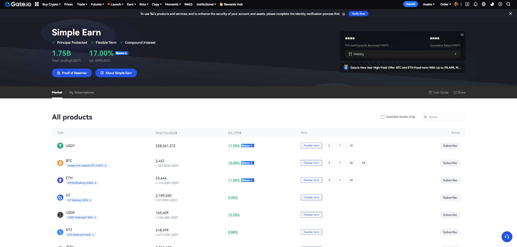Click the globe language icon
This screenshot has width=517, height=247.
[484, 4]
